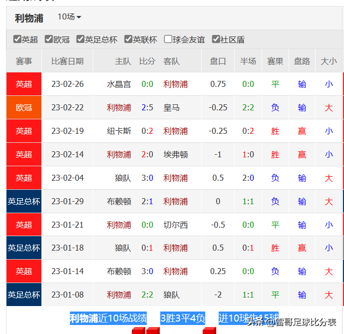Click the 0:0 score on 23-02-26
This screenshot has width=344, height=334.
point(147,84)
